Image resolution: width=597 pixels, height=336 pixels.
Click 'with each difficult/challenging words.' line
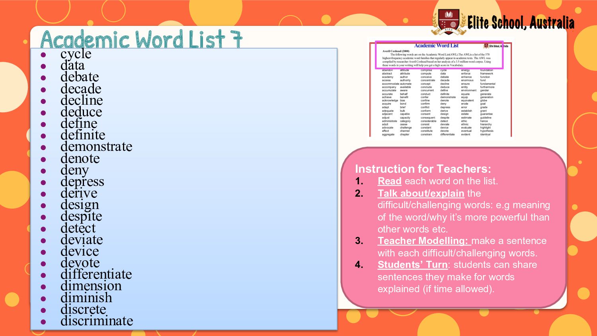(458, 253)
